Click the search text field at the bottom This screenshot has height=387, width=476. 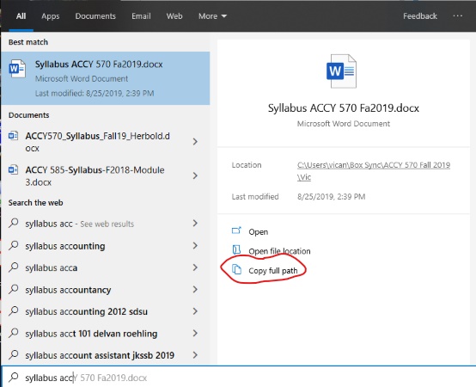coord(238,378)
